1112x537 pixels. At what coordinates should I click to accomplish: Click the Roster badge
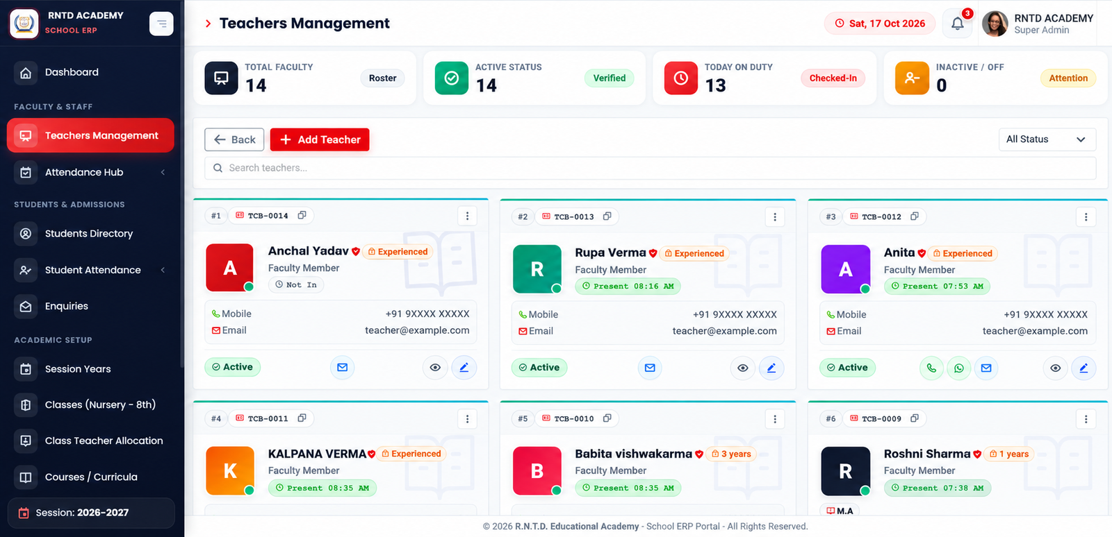(382, 78)
